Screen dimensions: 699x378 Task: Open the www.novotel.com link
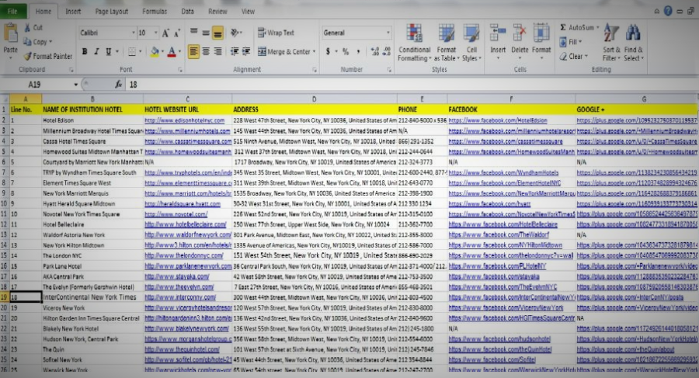176,214
